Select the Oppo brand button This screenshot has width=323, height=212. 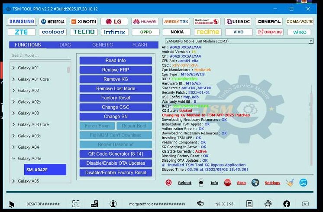[x=146, y=32]
